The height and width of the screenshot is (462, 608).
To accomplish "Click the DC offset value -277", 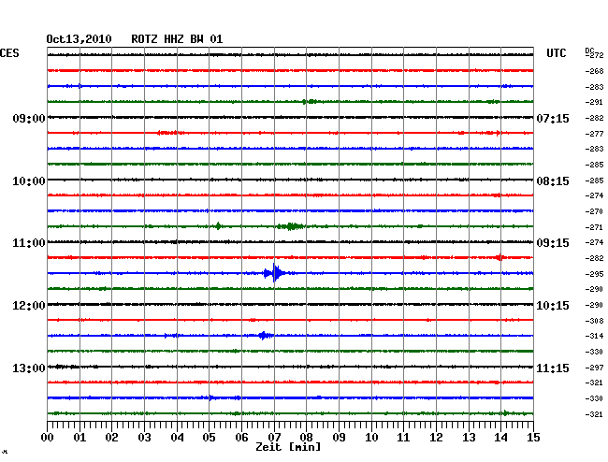I will click(x=594, y=134).
